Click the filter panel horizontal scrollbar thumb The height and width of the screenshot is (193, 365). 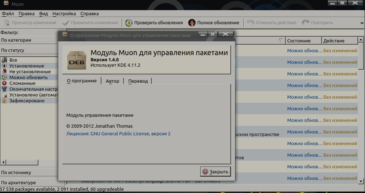[22, 162]
